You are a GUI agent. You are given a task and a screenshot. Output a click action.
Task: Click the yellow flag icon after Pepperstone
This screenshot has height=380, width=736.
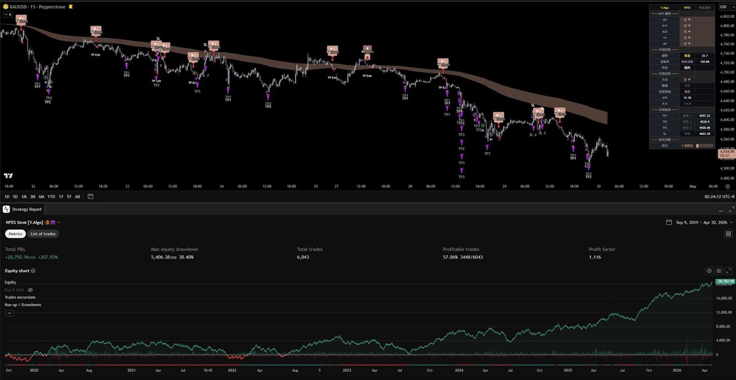[71, 7]
